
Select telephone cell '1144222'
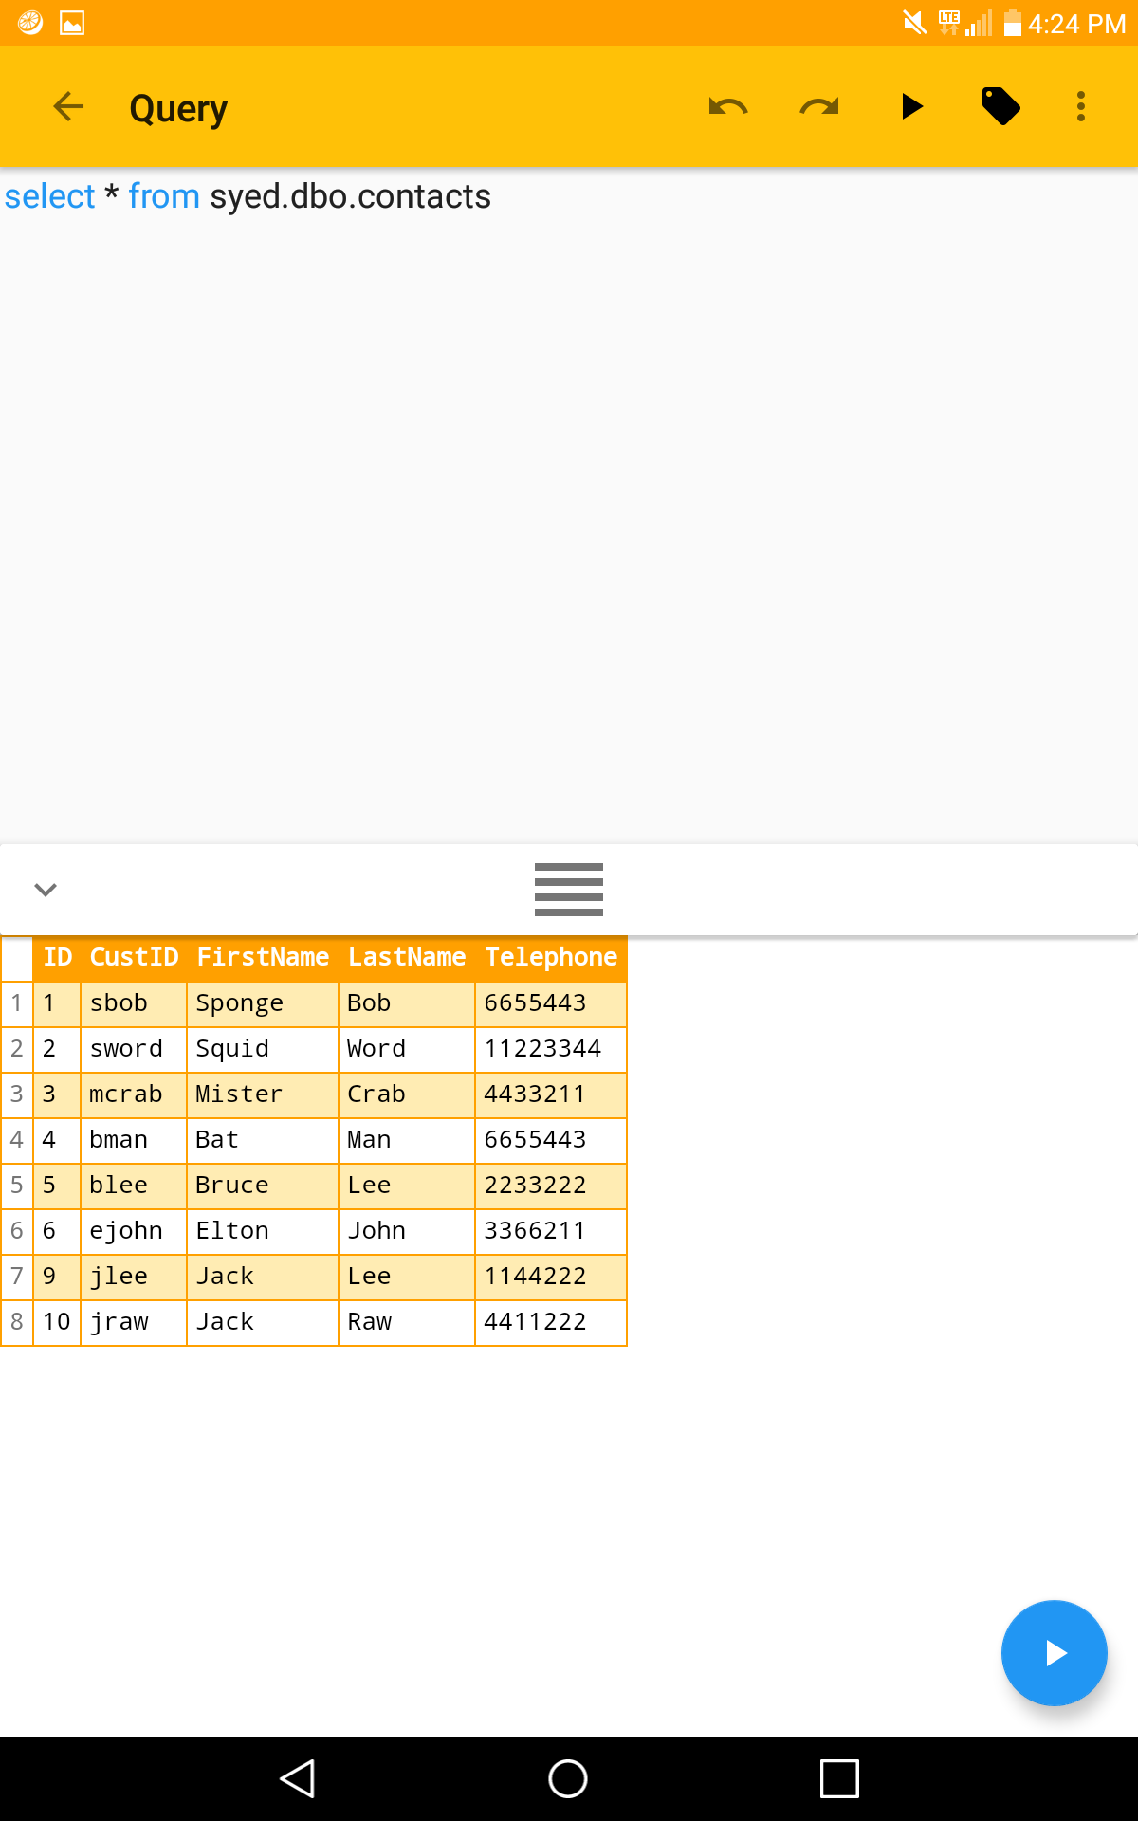tap(551, 1277)
